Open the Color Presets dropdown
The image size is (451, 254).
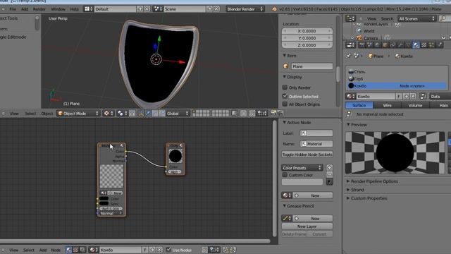coord(302,168)
